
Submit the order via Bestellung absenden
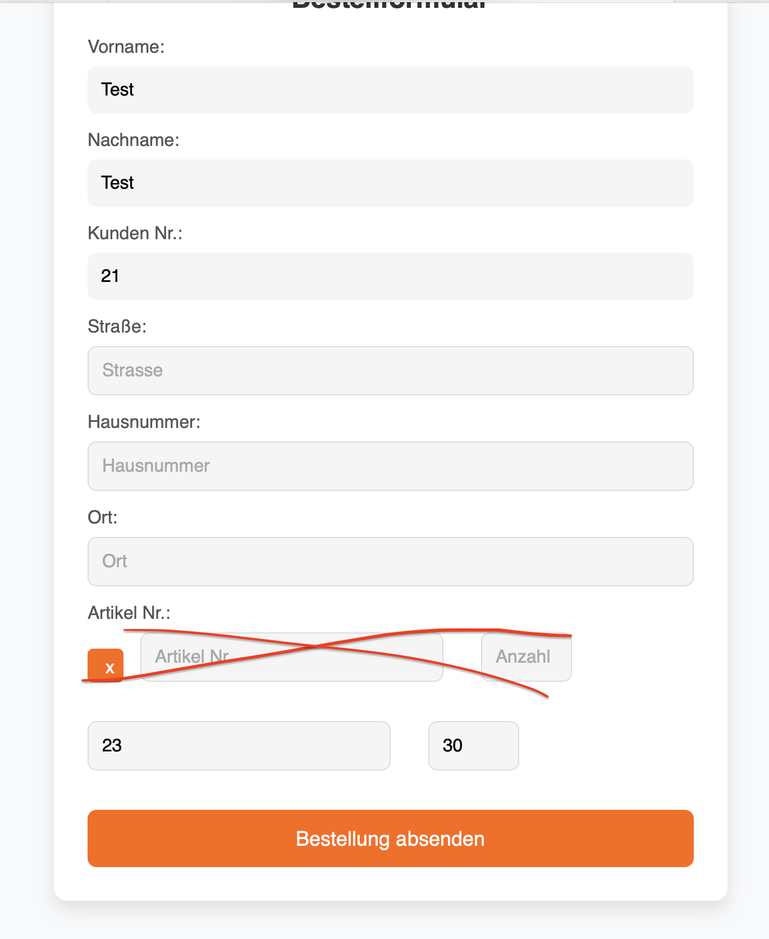tap(390, 838)
